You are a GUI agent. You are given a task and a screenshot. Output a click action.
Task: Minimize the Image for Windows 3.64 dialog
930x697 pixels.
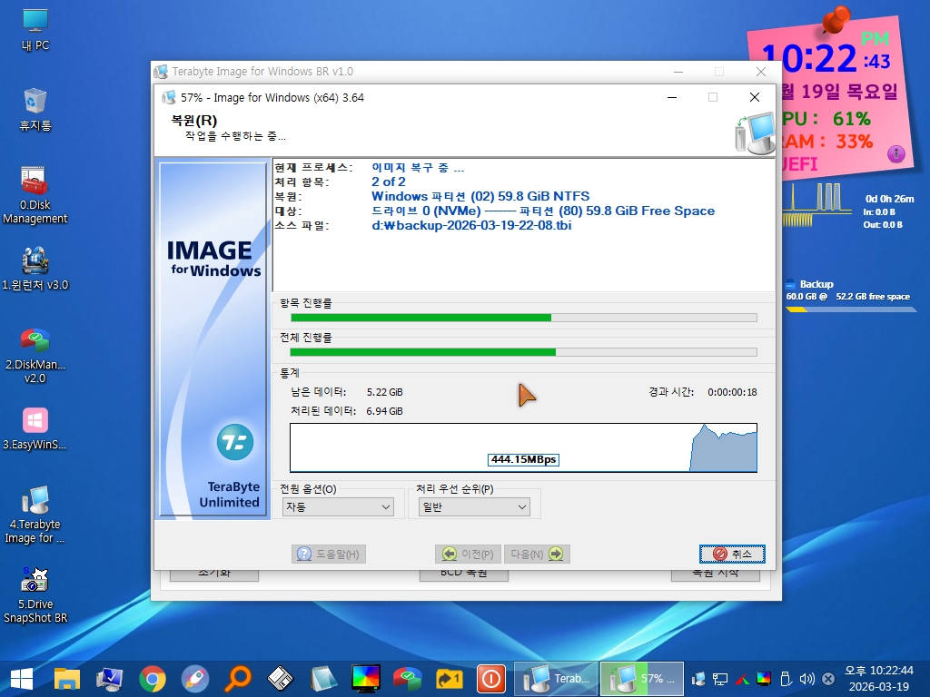tap(672, 97)
